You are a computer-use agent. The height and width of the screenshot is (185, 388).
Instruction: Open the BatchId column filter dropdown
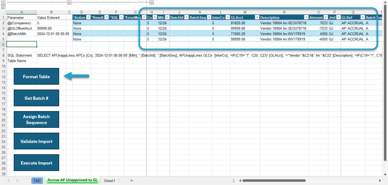point(186,17)
